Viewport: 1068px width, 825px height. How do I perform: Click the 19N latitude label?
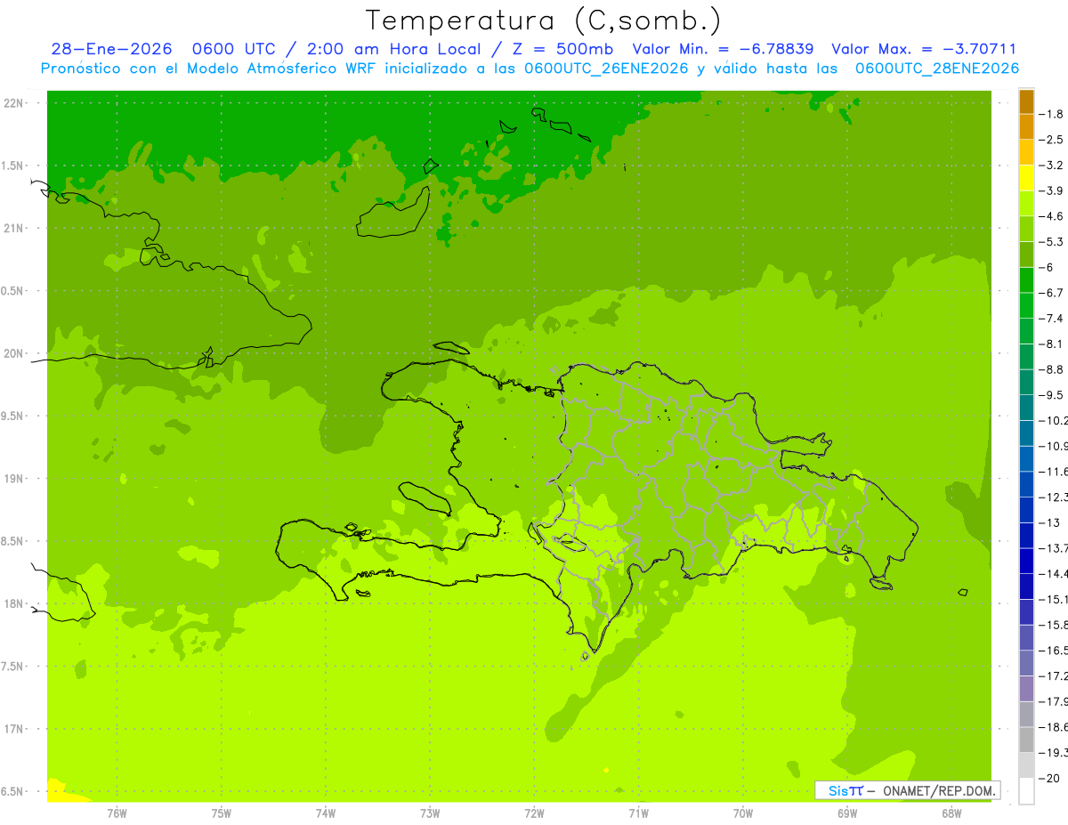[15, 479]
